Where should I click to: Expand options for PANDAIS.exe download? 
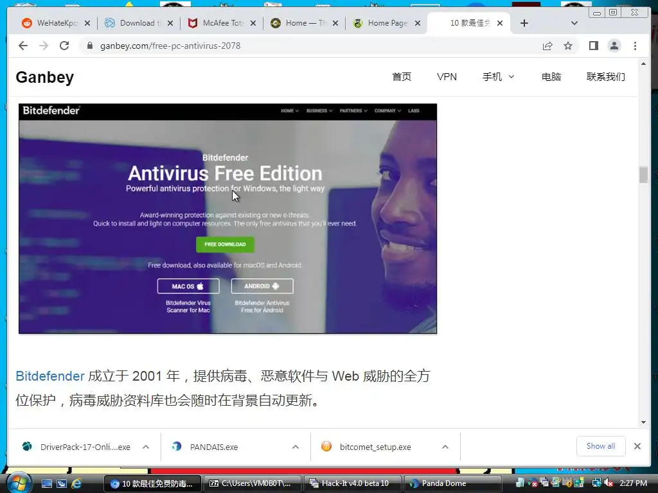296,447
